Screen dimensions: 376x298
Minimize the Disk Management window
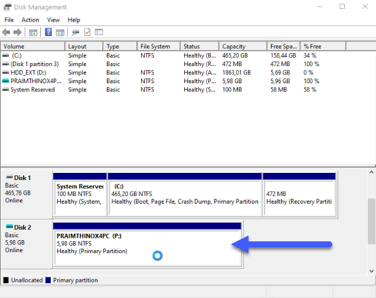pos(319,6)
